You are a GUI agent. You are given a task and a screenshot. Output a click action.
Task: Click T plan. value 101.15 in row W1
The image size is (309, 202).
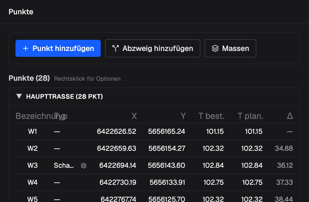pyautogui.click(x=254, y=131)
